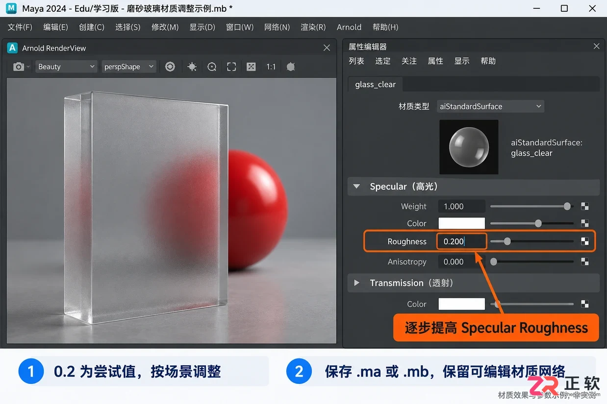Click the magnifier region icon in RenderView toolbar
This screenshot has width=607, height=404.
coord(212,67)
